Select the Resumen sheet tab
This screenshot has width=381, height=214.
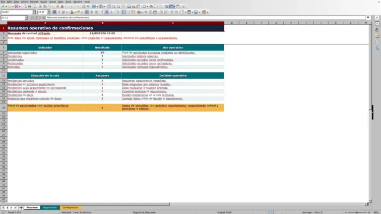pyautogui.click(x=32, y=208)
